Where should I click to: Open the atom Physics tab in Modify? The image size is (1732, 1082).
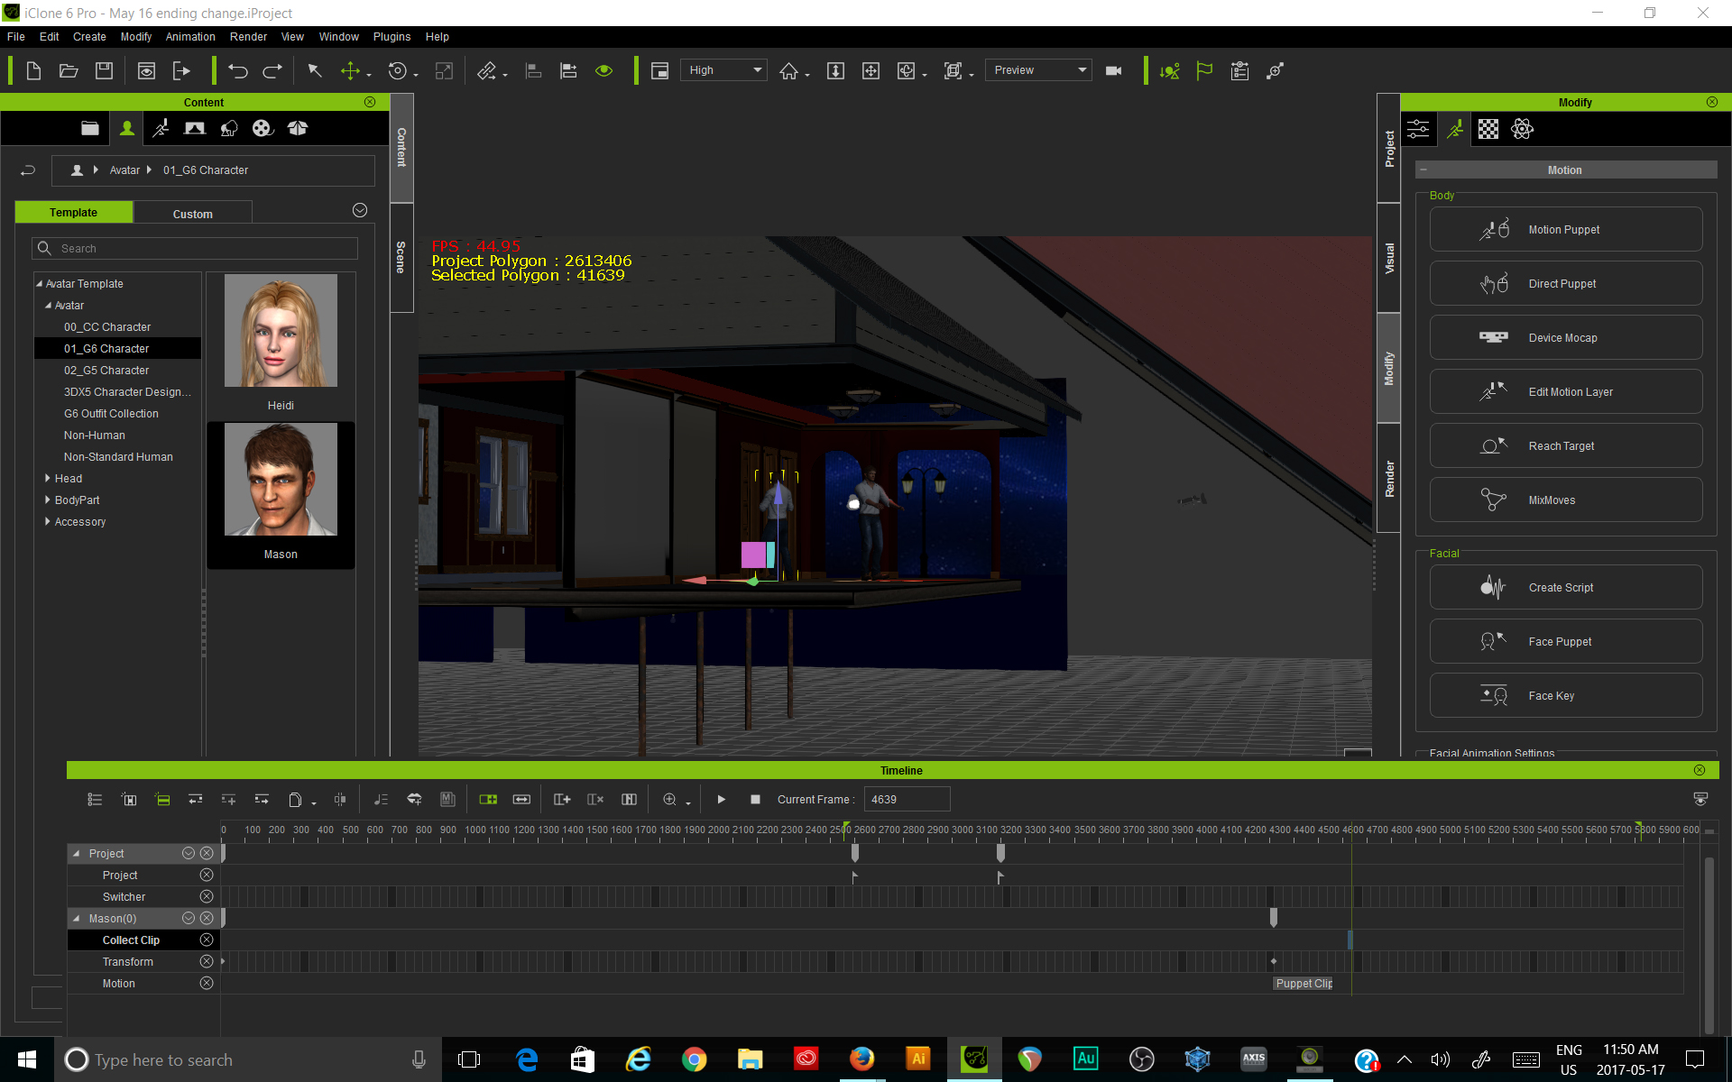pyautogui.click(x=1523, y=129)
